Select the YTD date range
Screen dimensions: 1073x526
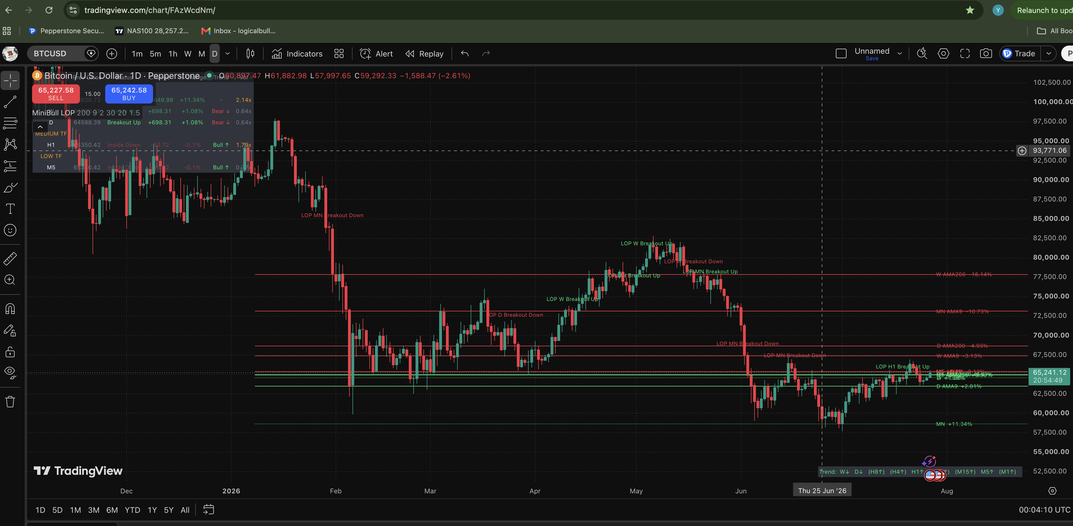point(133,510)
